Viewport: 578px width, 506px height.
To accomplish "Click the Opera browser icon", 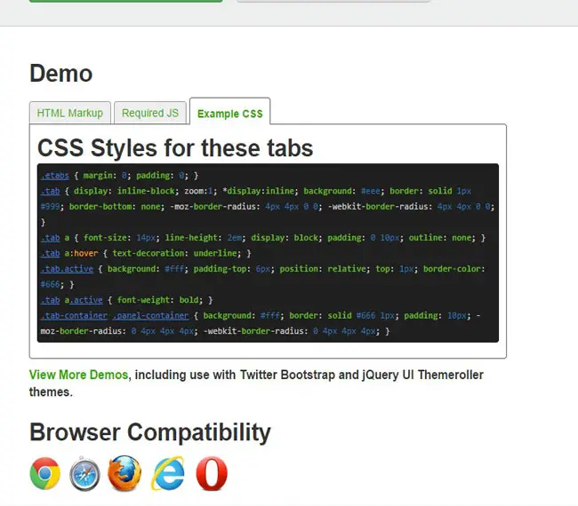I will (x=212, y=473).
